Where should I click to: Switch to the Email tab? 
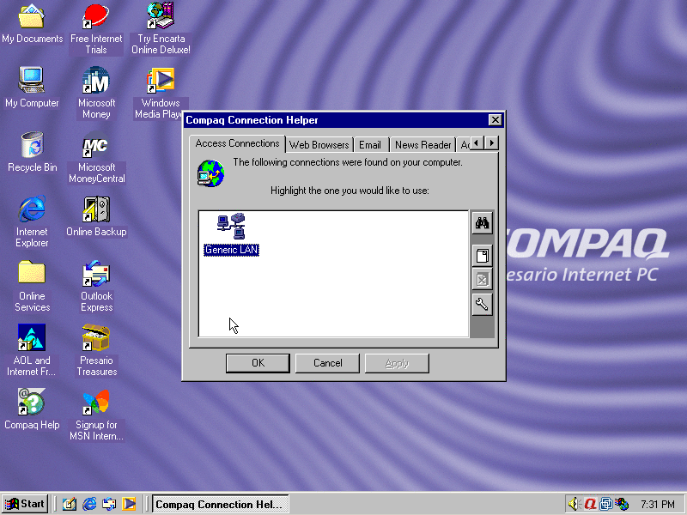coord(370,145)
